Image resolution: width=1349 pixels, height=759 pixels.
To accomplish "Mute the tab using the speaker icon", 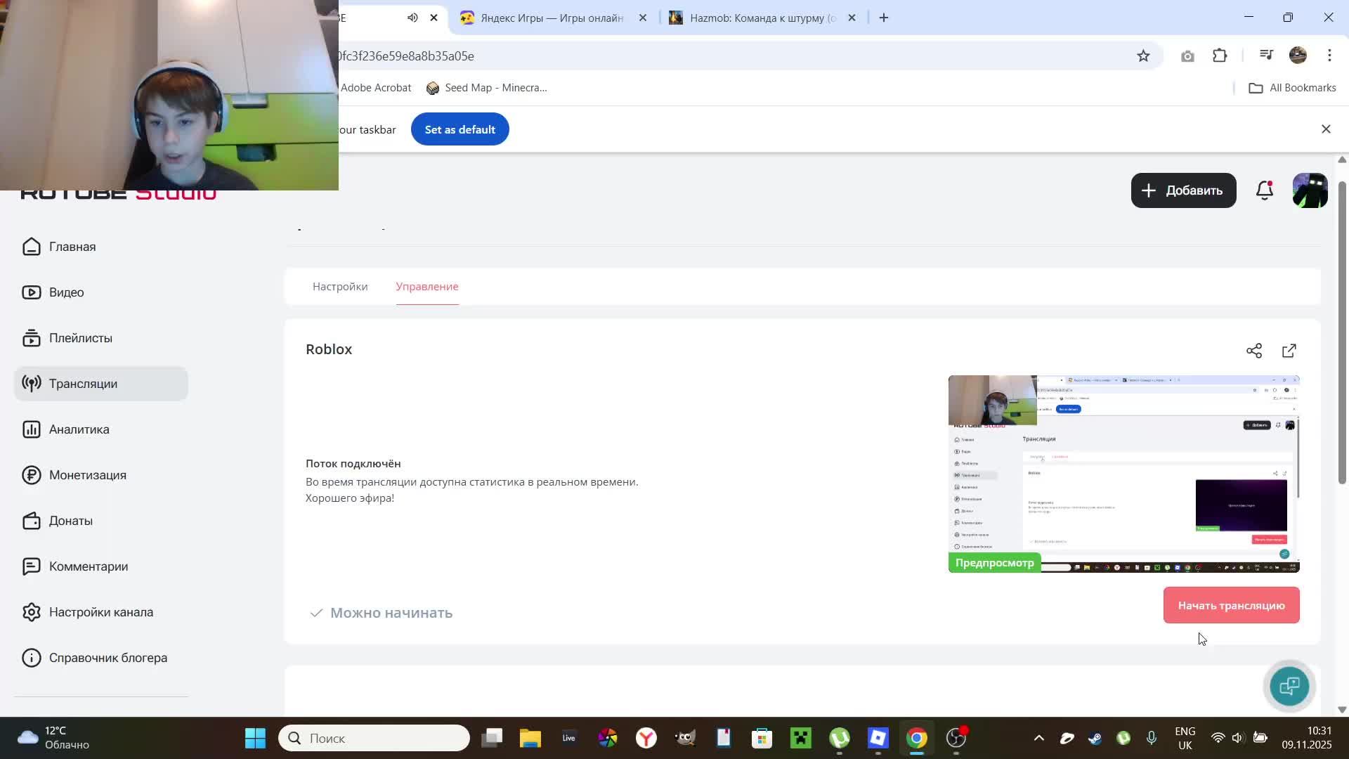I will (412, 18).
